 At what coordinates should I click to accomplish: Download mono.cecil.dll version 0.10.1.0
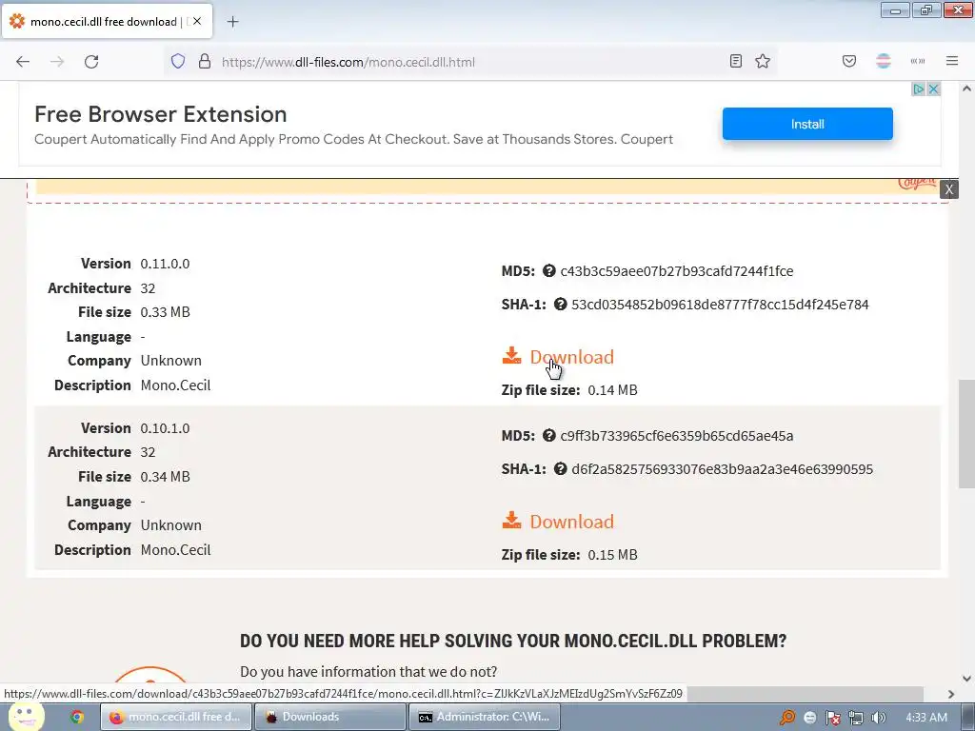click(571, 522)
